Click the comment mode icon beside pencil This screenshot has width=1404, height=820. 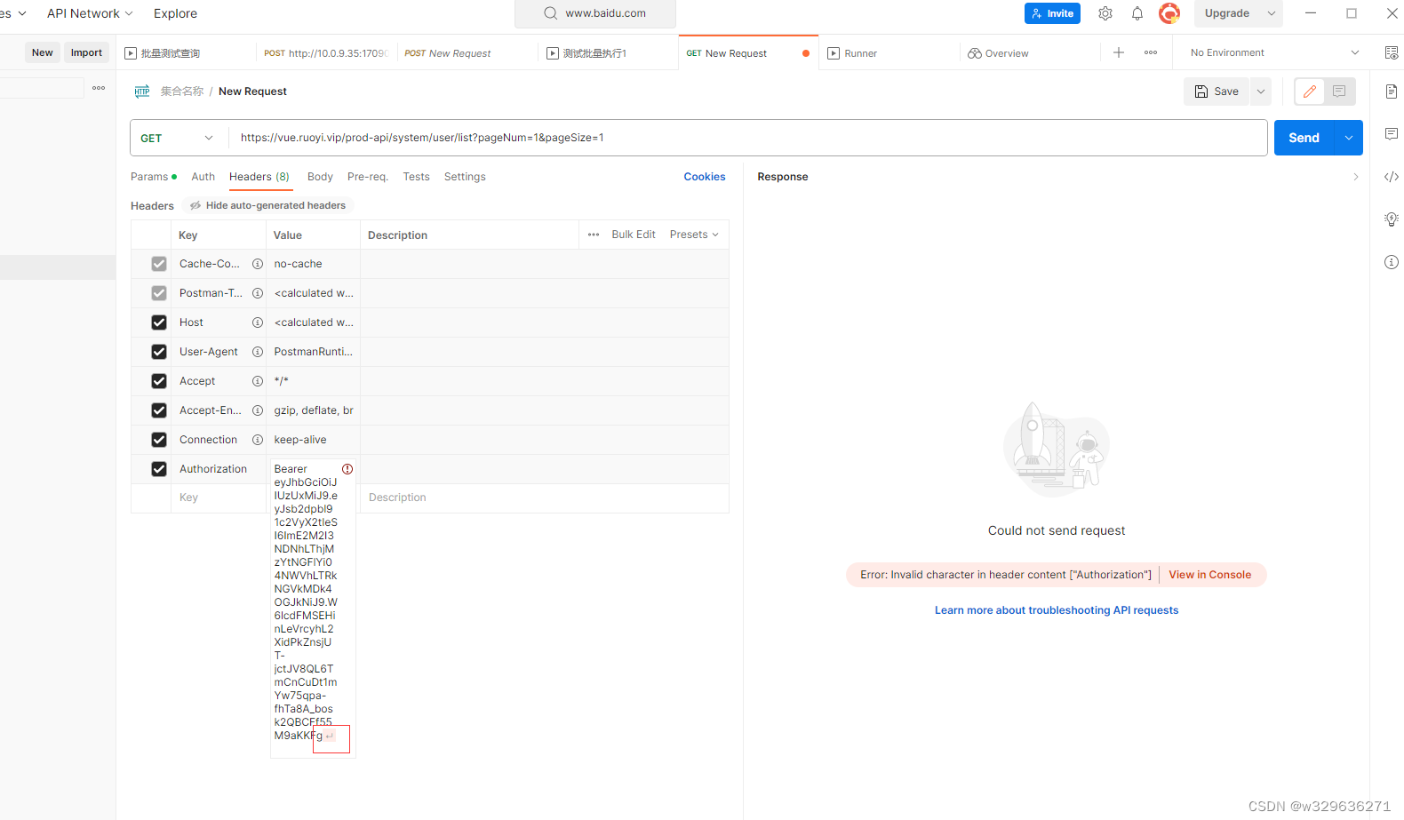tap(1339, 92)
